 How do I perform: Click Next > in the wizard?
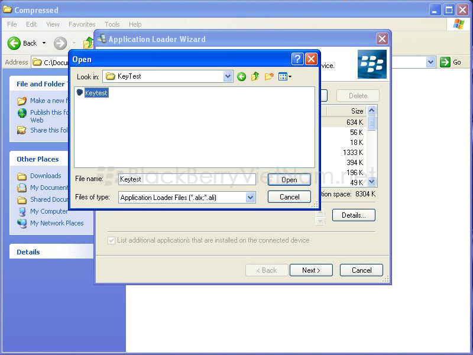pos(311,270)
